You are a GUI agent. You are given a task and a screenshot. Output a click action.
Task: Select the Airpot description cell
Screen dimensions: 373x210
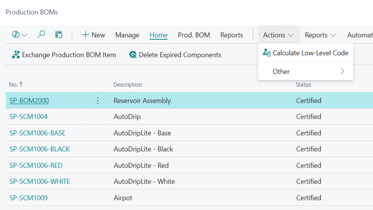click(x=123, y=198)
